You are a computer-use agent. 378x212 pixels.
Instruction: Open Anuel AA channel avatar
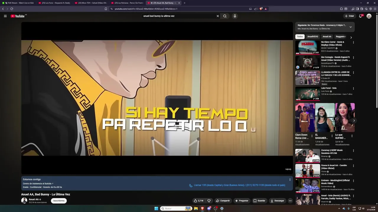coord(24,201)
